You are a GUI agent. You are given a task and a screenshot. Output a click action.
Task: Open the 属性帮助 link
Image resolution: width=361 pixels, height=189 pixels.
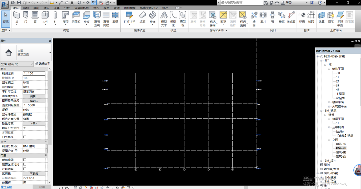6,187
